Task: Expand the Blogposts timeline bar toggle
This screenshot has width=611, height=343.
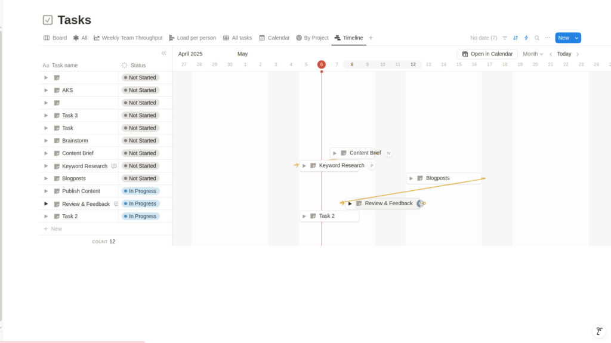Action: [x=411, y=178]
